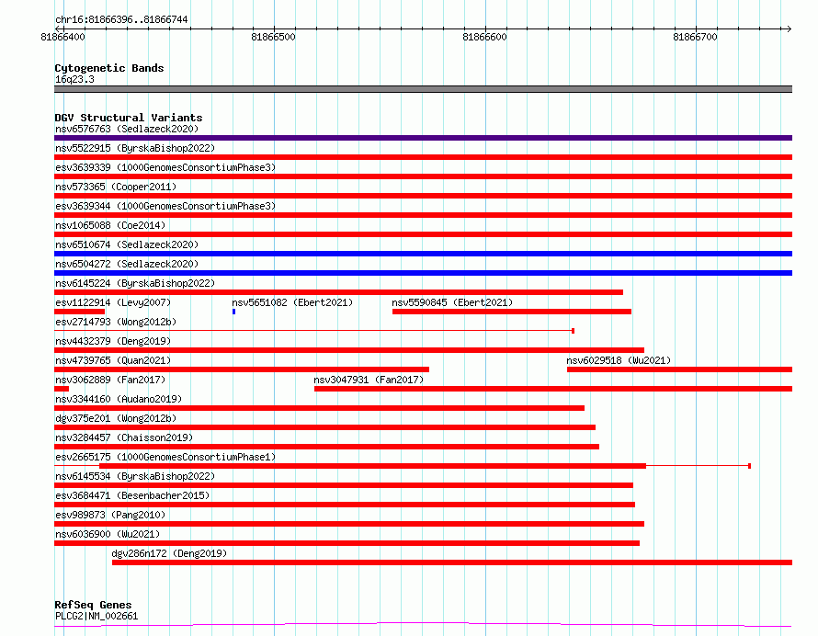Open nsv4432379 (Deng2019) variant label
The width and height of the screenshot is (818, 636).
[113, 341]
